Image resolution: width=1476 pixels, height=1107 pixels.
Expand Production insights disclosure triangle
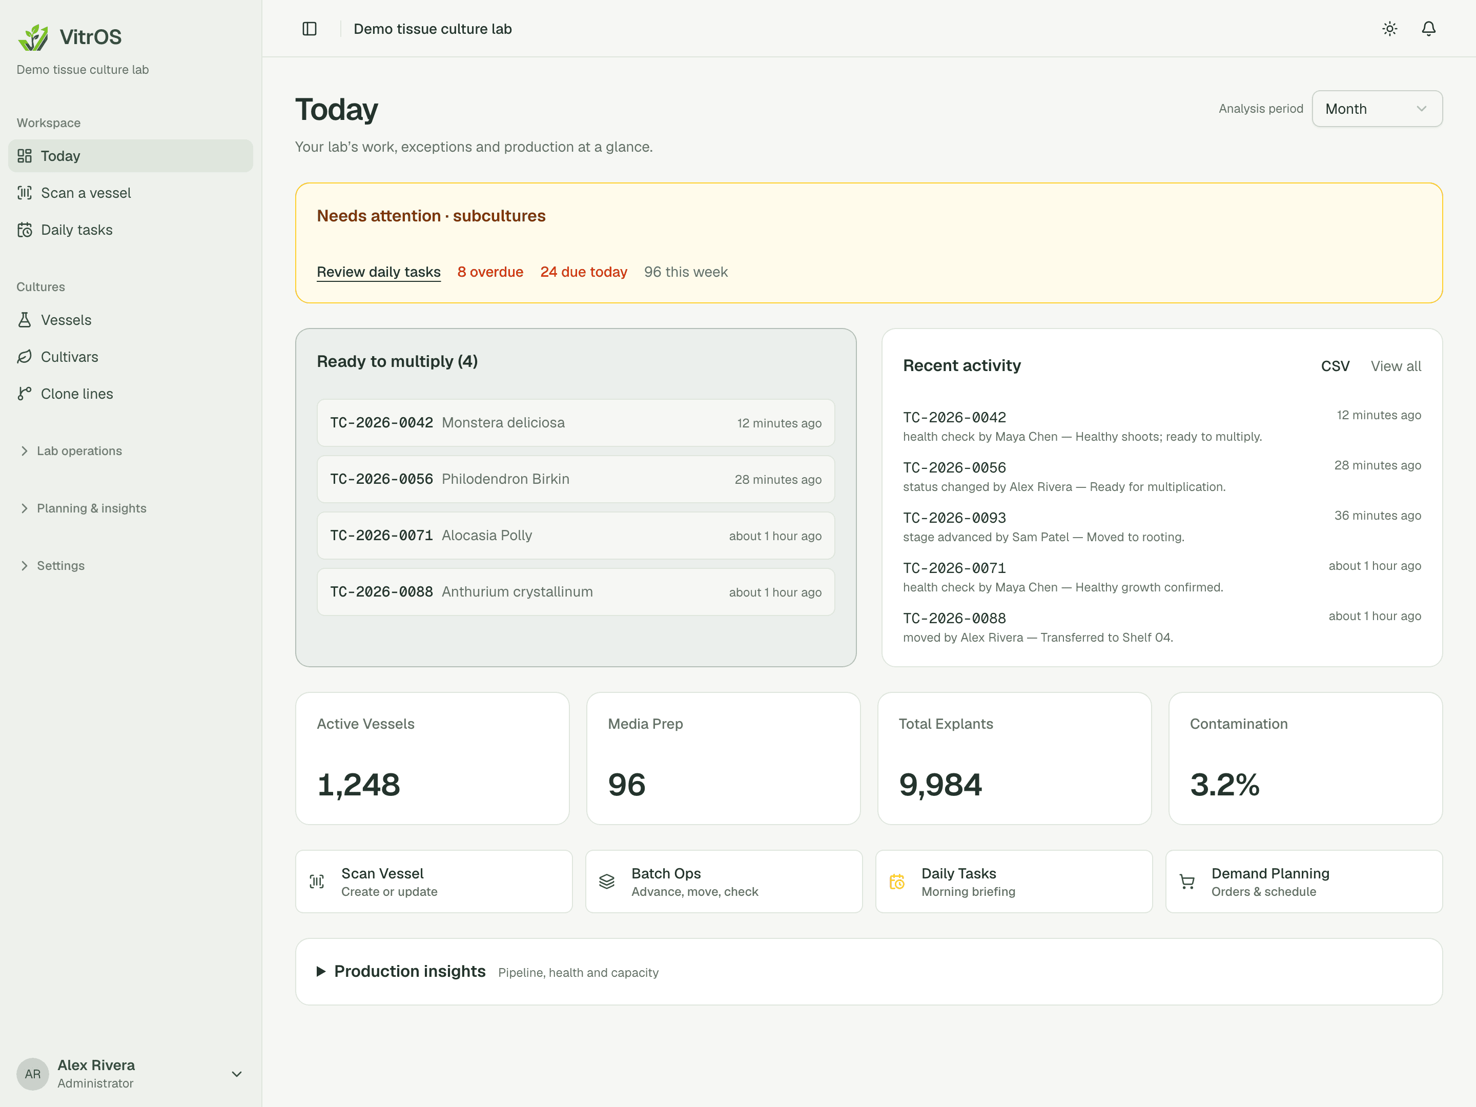tap(321, 972)
